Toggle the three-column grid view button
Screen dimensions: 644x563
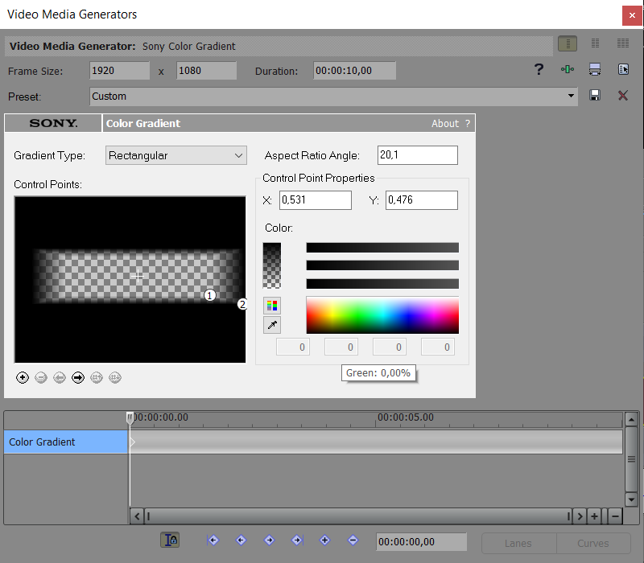pyautogui.click(x=622, y=43)
